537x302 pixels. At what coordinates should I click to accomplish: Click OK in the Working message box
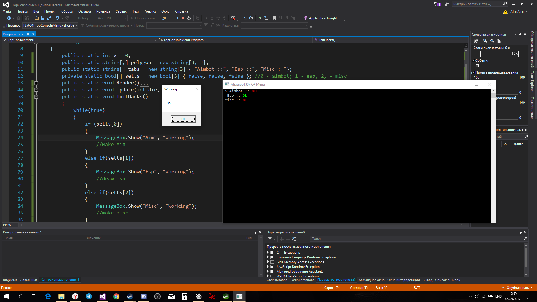pyautogui.click(x=183, y=119)
